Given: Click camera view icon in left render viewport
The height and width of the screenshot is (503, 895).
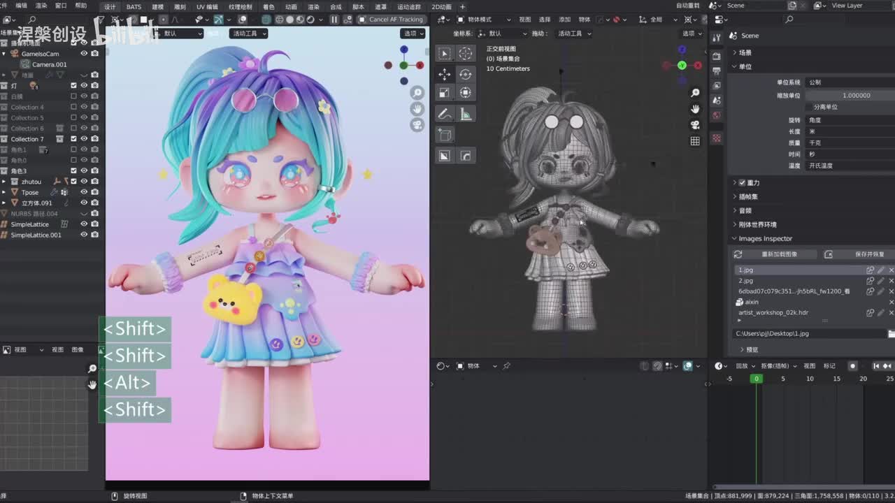Looking at the screenshot, I should [417, 125].
